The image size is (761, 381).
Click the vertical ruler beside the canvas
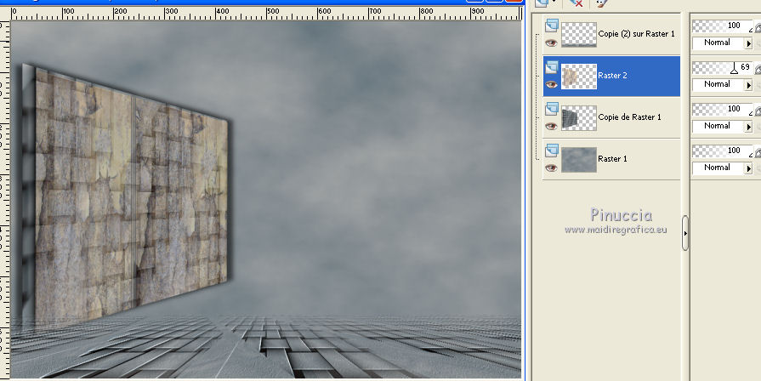point(4,199)
